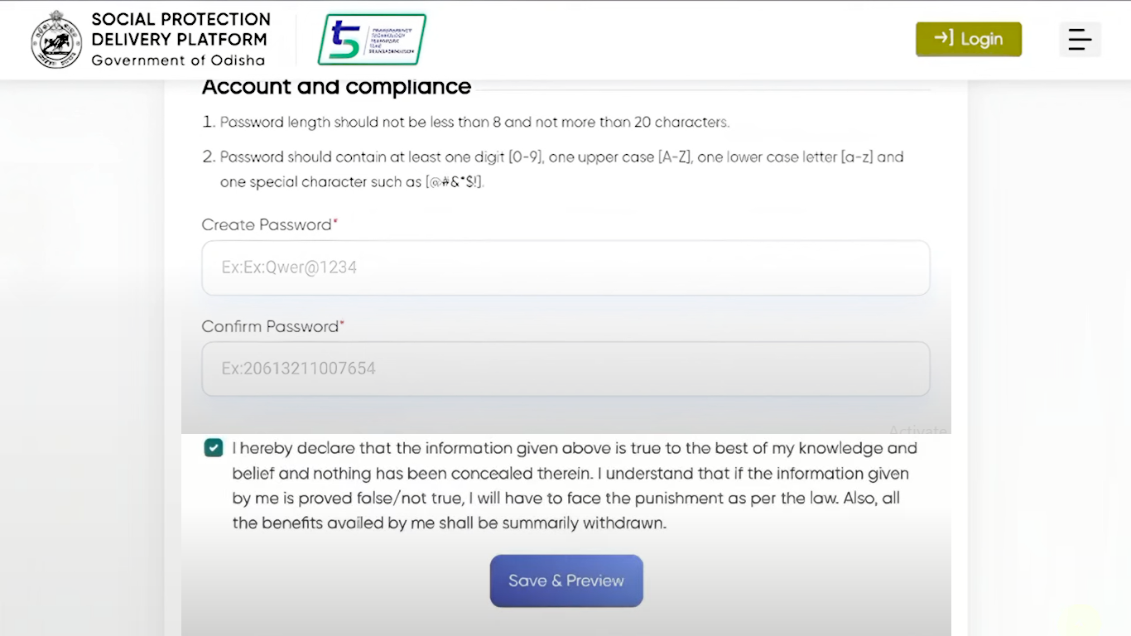The height and width of the screenshot is (636, 1131).
Task: Click the arrow icon inside the Login button
Action: (943, 38)
